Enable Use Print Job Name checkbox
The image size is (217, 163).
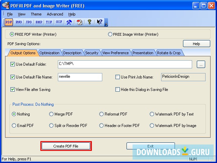coord(117,77)
